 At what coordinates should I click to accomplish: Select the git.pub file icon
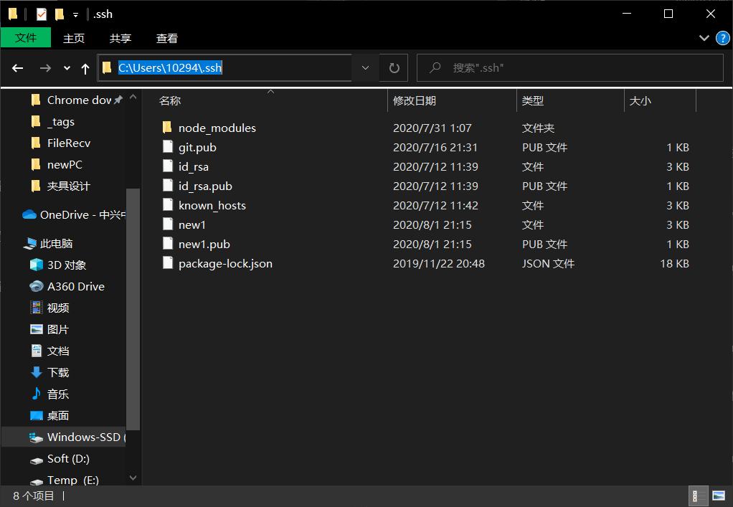pyautogui.click(x=167, y=147)
